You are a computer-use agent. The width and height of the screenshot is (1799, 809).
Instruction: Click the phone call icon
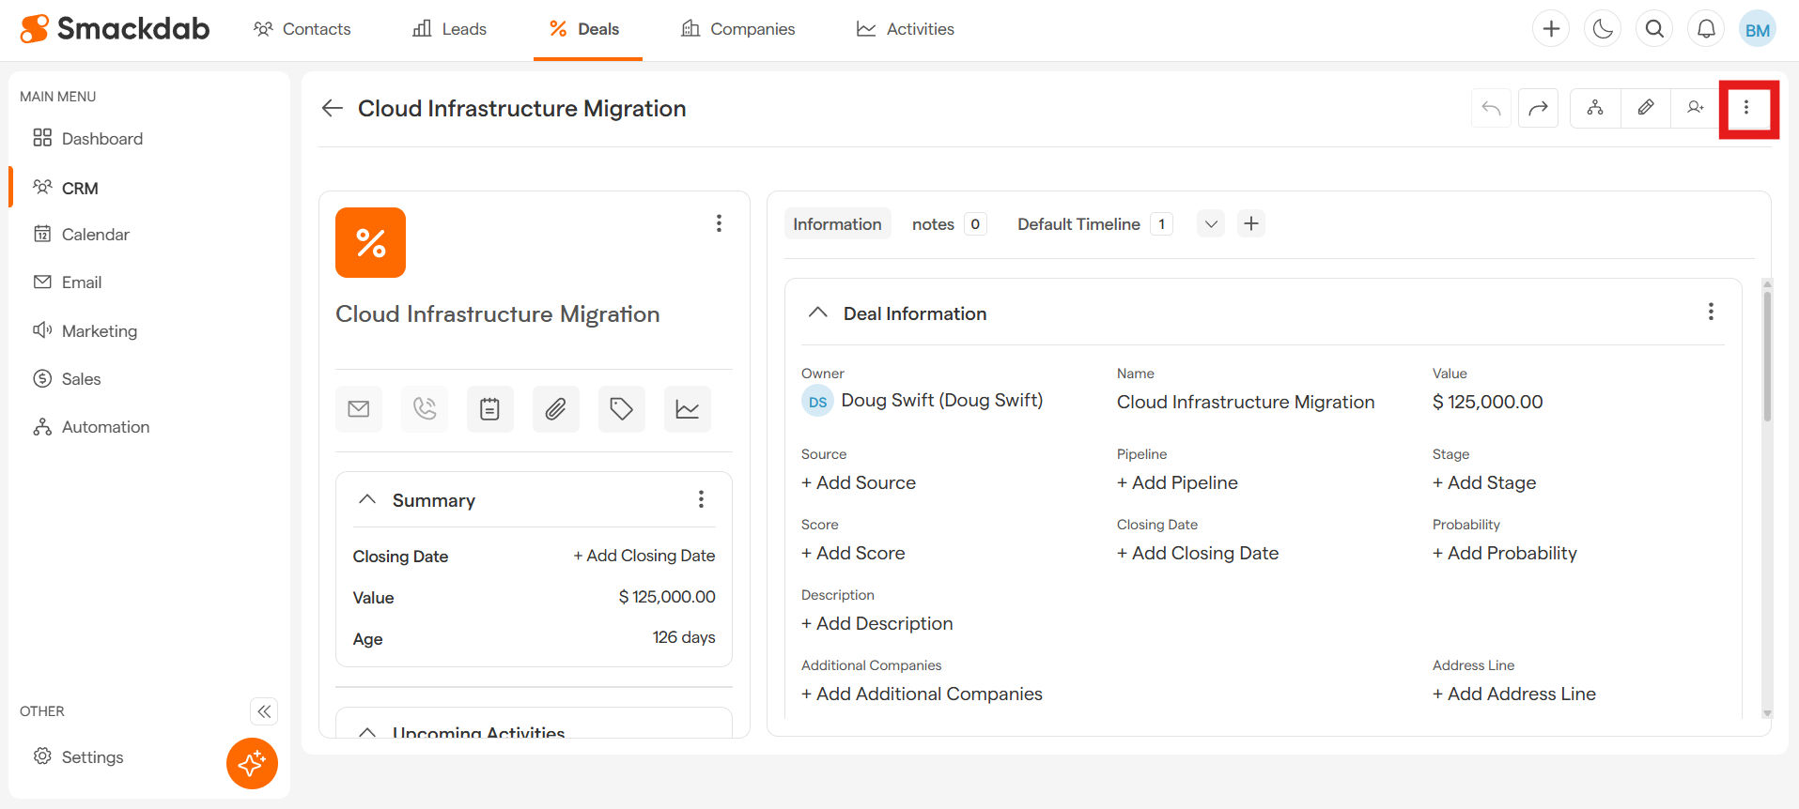(x=425, y=409)
